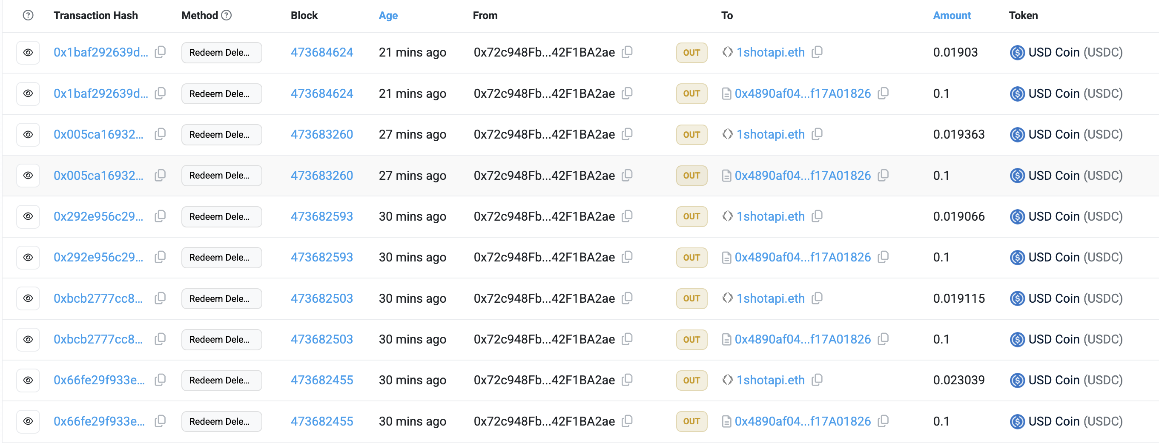Copy the 1shotapi.eth address in the 0.01903 row
Viewport: 1159px width, 443px height.
tap(817, 52)
